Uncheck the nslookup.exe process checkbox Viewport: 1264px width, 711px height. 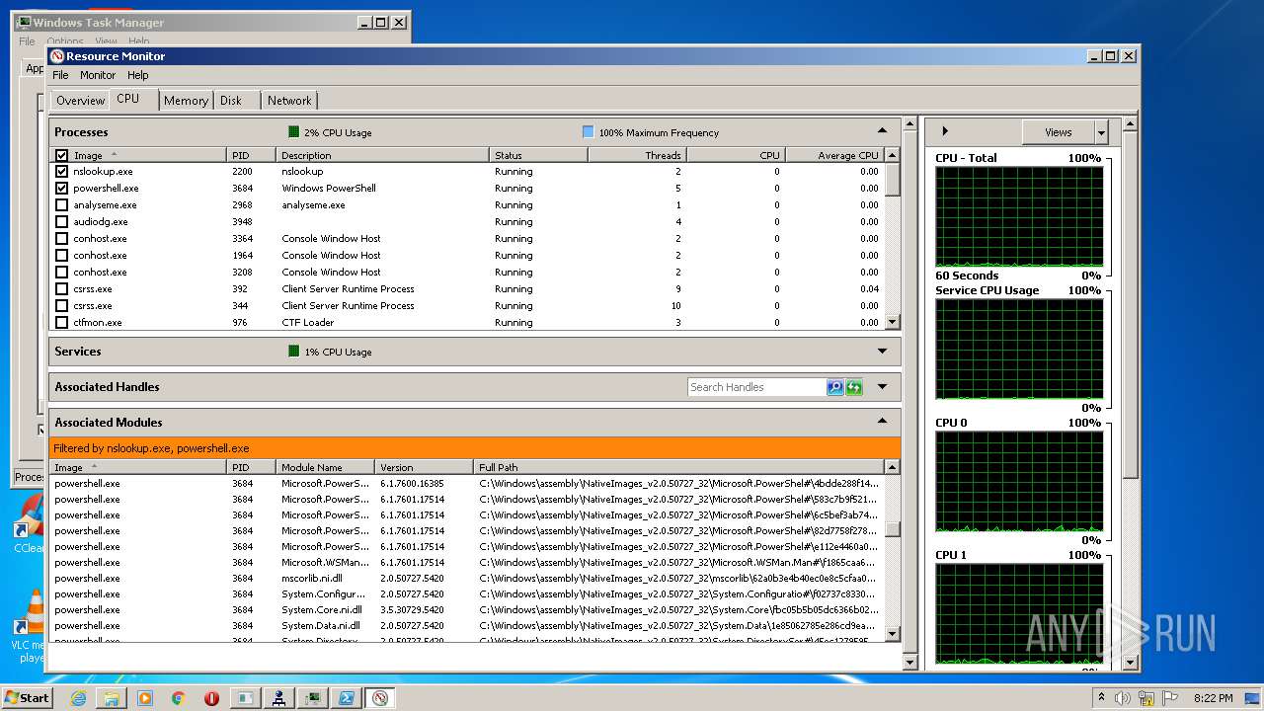(x=62, y=171)
